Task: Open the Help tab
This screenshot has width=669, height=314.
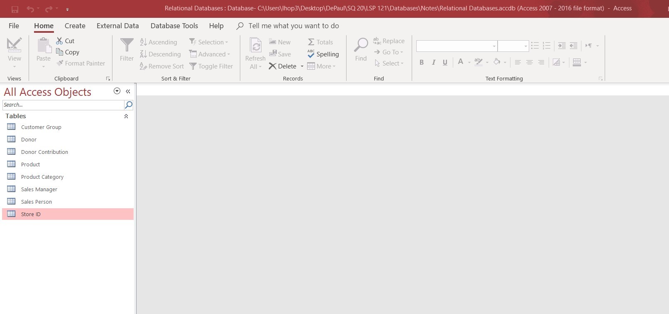Action: pos(216,26)
